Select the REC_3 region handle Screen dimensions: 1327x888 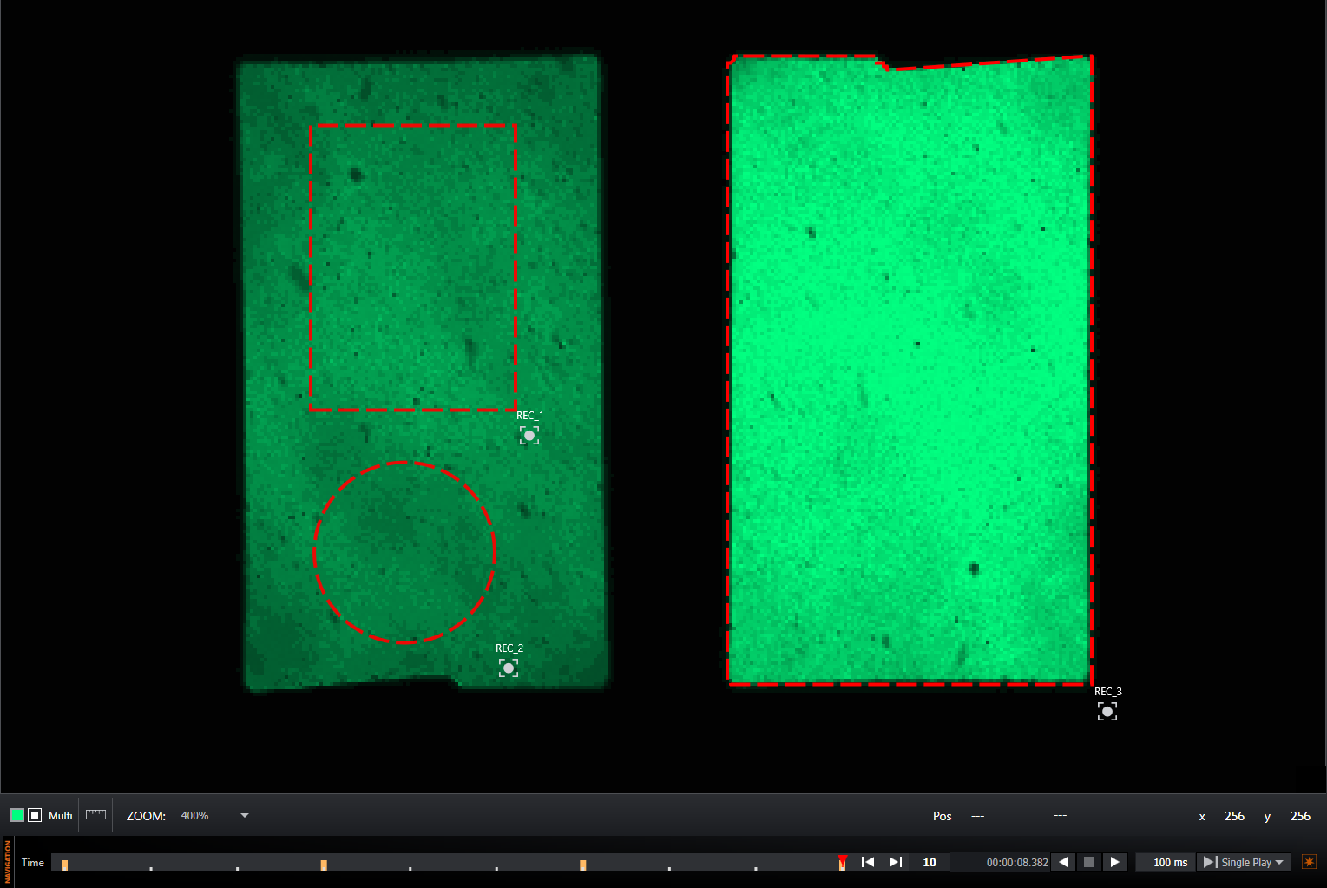[x=1107, y=711]
